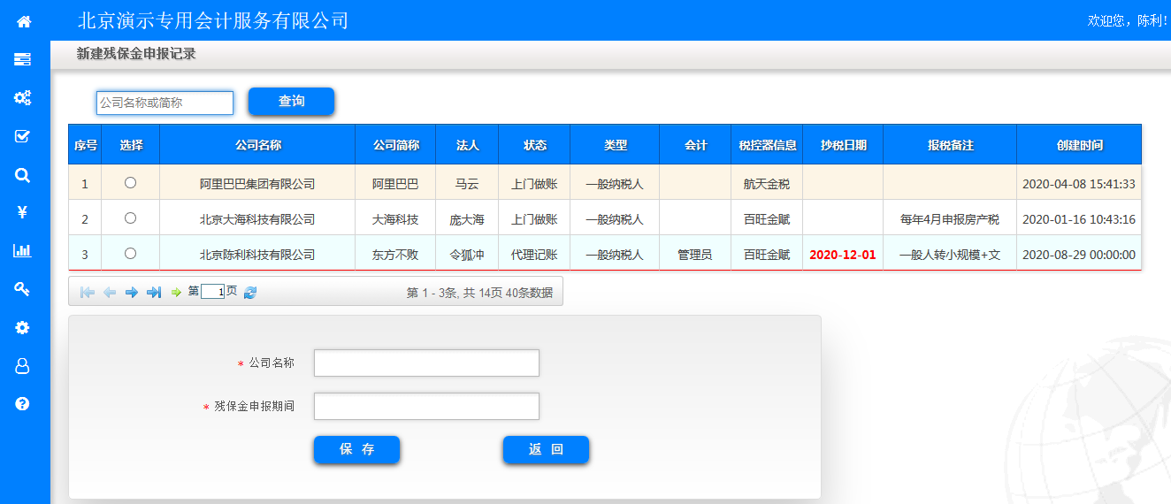Click the user profile icon in the sidebar

23,365
